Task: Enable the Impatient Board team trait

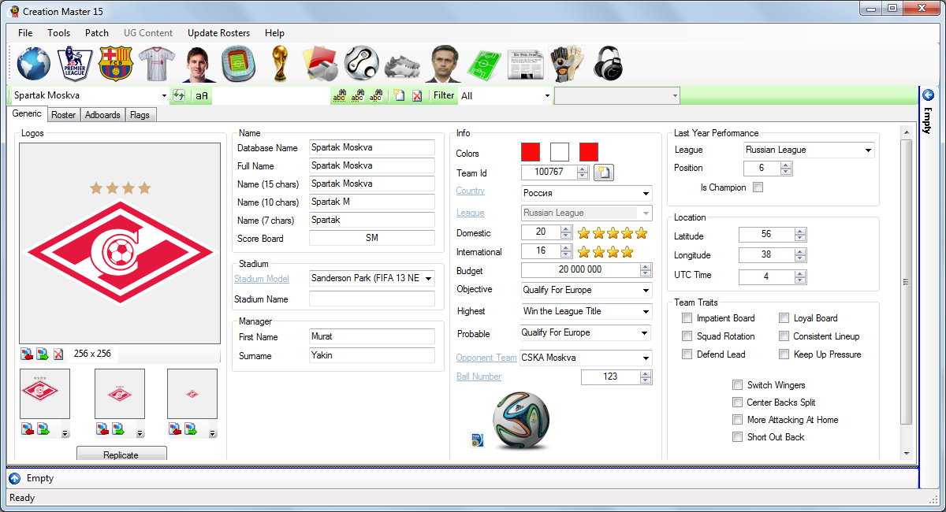Action: 687,317
